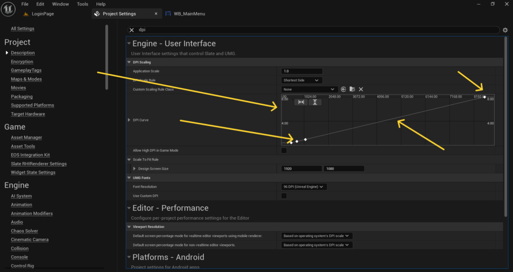Open the Tools menu
513x272 pixels.
[83, 4]
